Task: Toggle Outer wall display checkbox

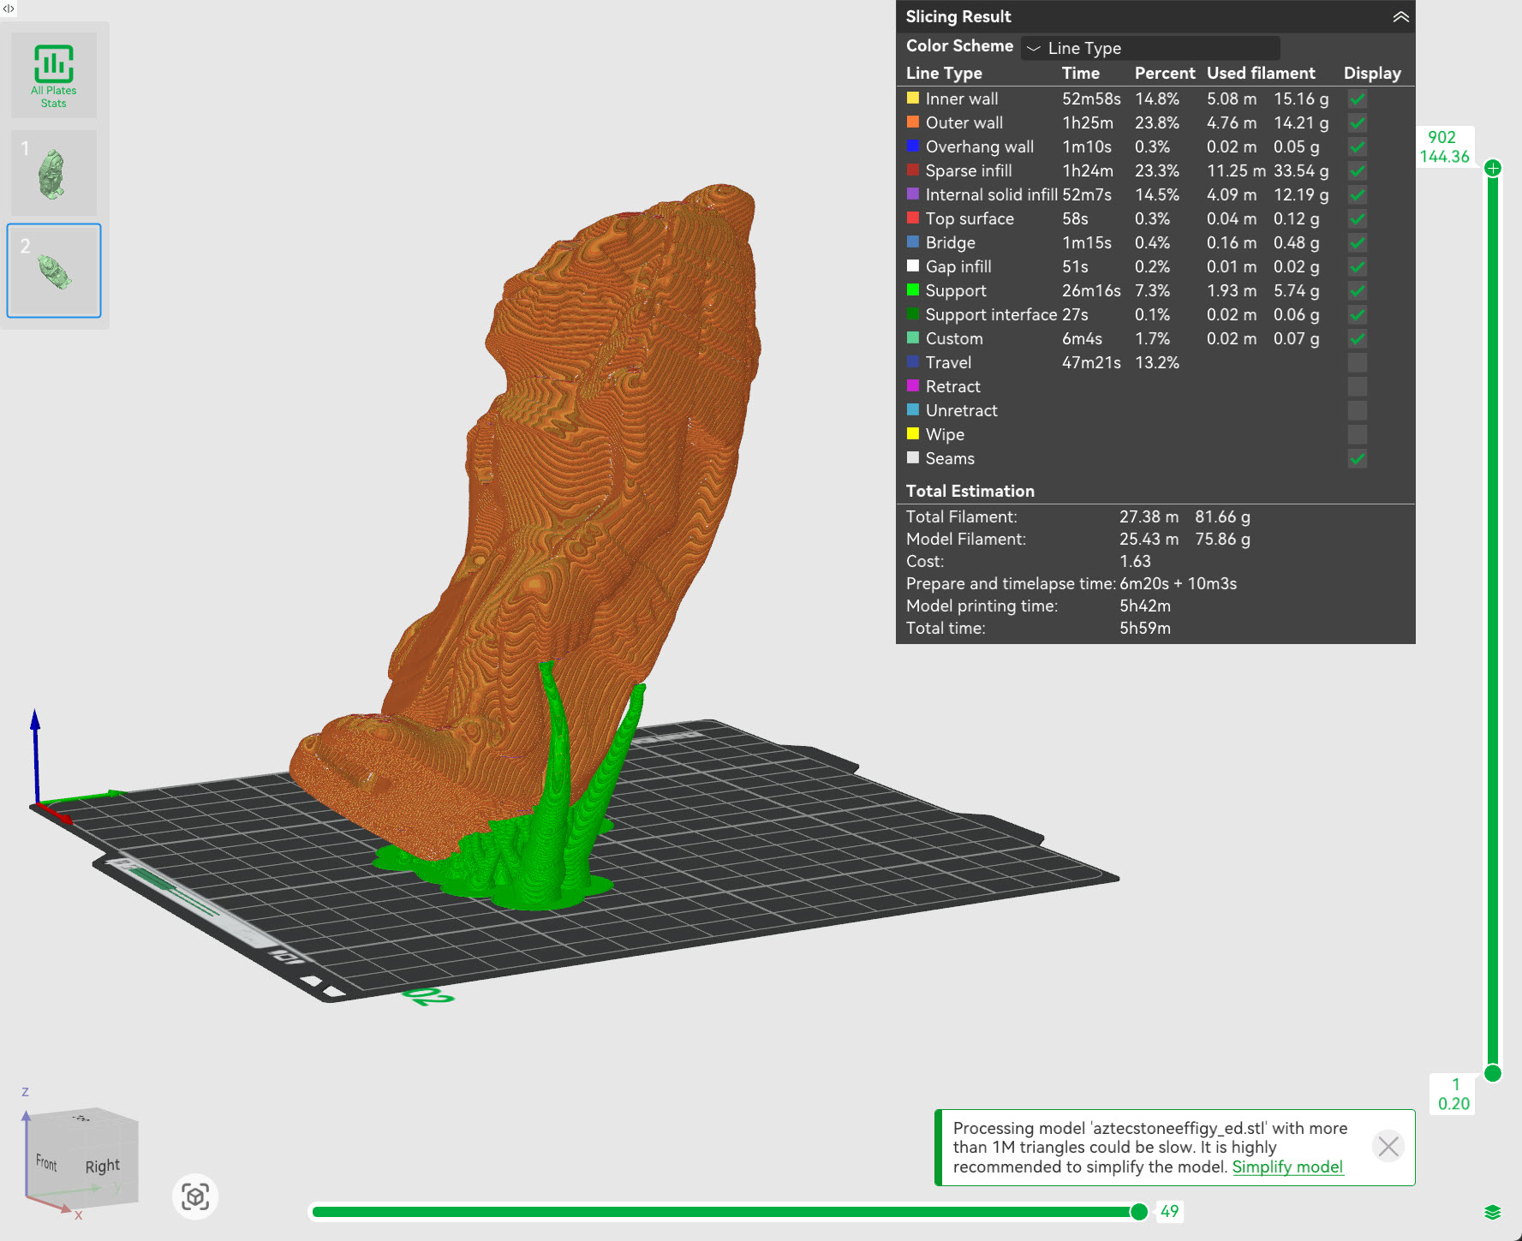Action: (1357, 123)
